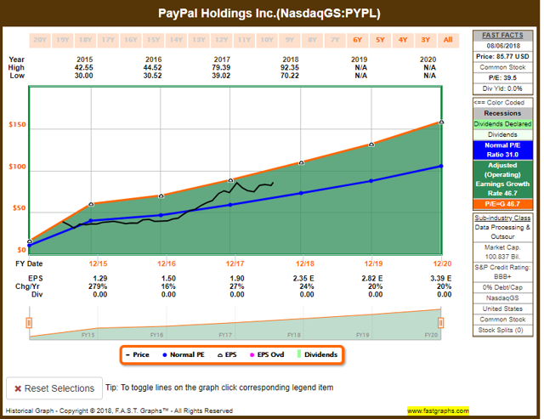Viewport: 544px width, 419px height.
Task: Click the EPS triangle marker at 12/18
Action: pos(301,162)
